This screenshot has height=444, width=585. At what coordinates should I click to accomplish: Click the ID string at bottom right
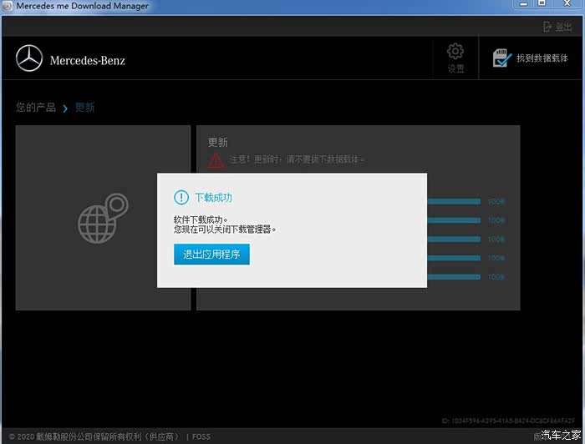pyautogui.click(x=508, y=421)
